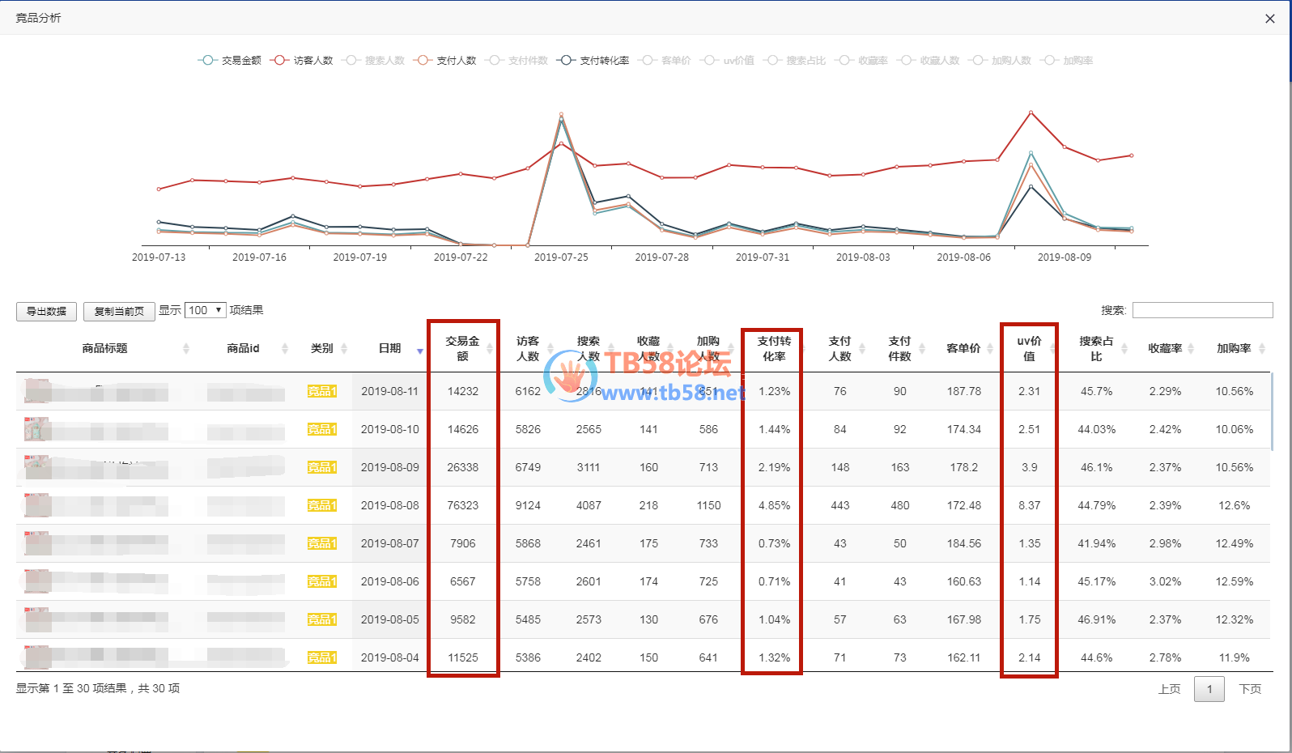Click the 收藏率 column sort icon
The height and width of the screenshot is (753, 1292).
click(x=1191, y=349)
